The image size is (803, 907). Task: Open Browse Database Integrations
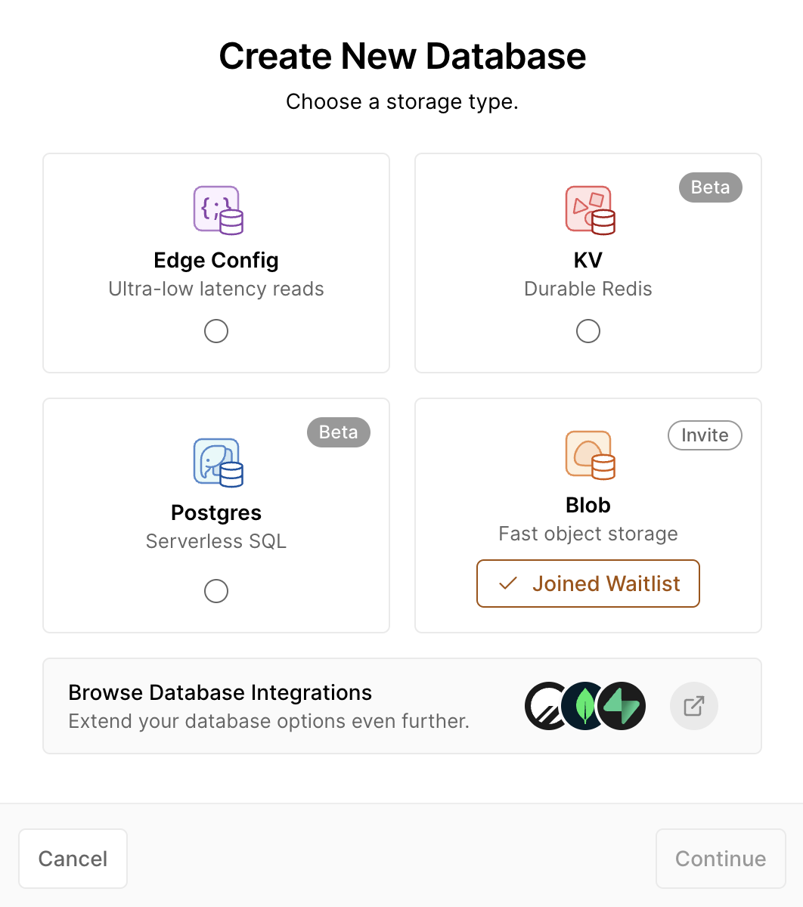tap(220, 692)
